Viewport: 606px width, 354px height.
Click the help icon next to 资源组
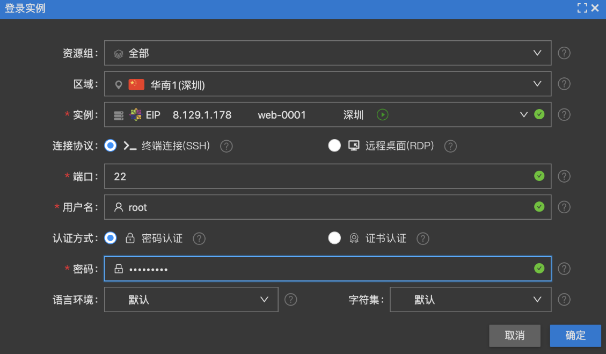564,53
